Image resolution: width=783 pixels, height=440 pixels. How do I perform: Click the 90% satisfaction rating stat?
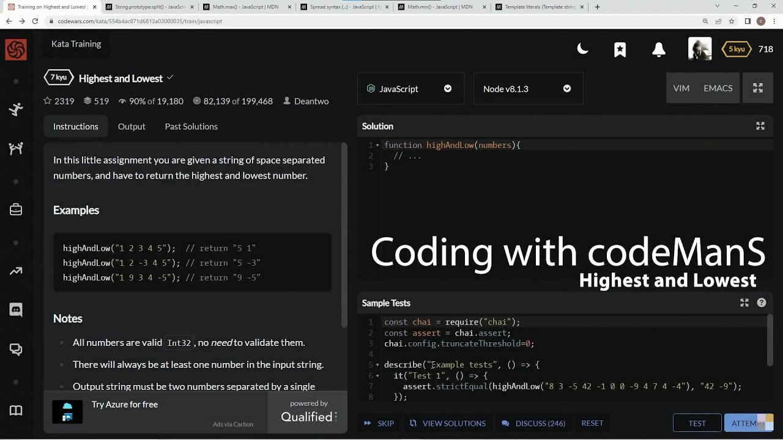point(150,101)
